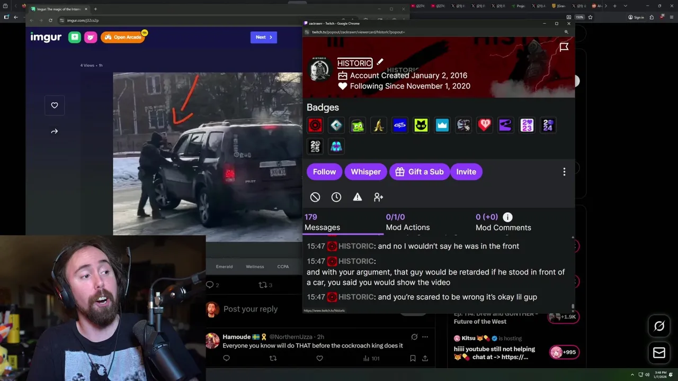Click the 2025 recap badge
This screenshot has height=381, width=678.
pyautogui.click(x=315, y=147)
